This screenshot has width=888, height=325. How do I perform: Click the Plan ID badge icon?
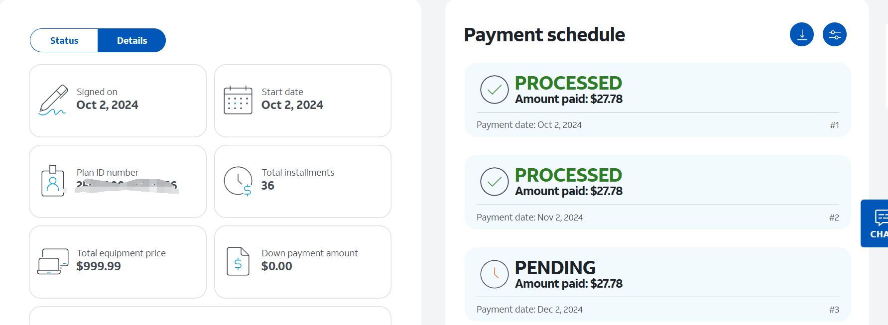tap(53, 181)
